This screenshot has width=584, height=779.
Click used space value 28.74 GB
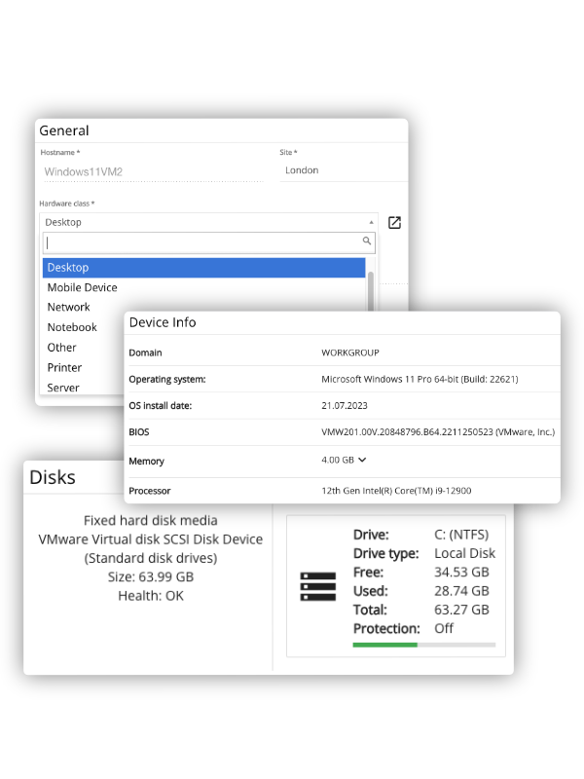[461, 591]
